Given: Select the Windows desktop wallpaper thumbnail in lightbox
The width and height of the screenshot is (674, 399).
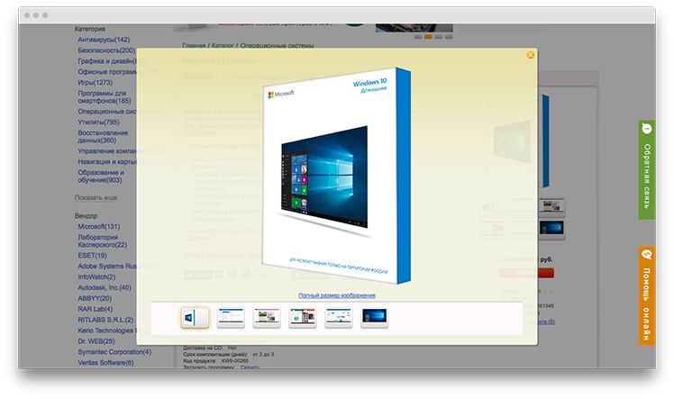Looking at the screenshot, I should [x=375, y=318].
